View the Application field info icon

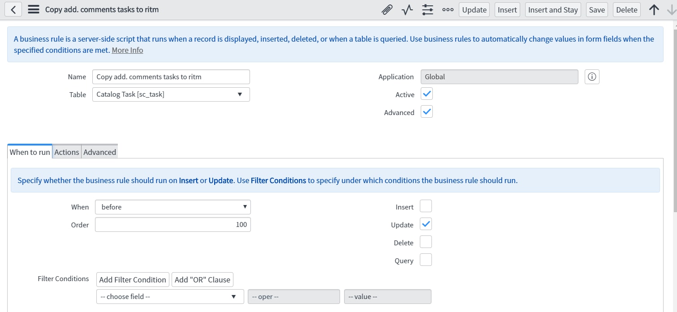(x=592, y=77)
